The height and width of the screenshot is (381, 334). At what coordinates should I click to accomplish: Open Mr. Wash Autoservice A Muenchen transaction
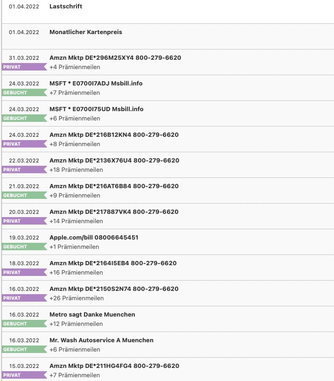point(102,340)
